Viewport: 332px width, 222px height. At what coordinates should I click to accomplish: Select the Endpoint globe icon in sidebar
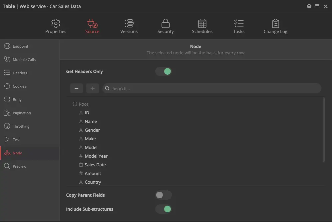click(x=7, y=46)
